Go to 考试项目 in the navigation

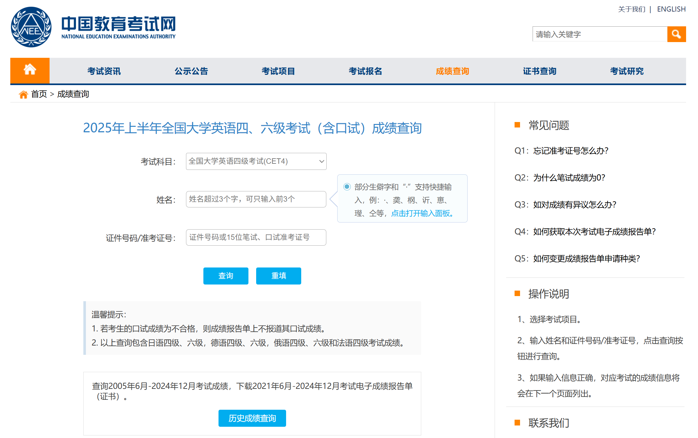click(278, 71)
